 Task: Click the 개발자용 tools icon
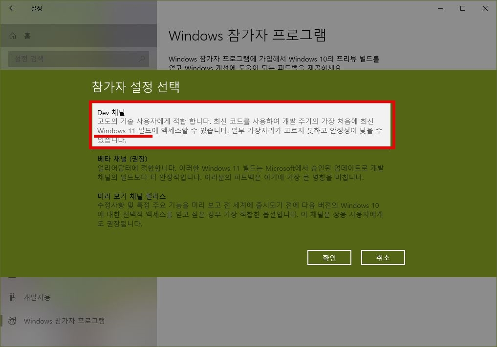point(12,297)
